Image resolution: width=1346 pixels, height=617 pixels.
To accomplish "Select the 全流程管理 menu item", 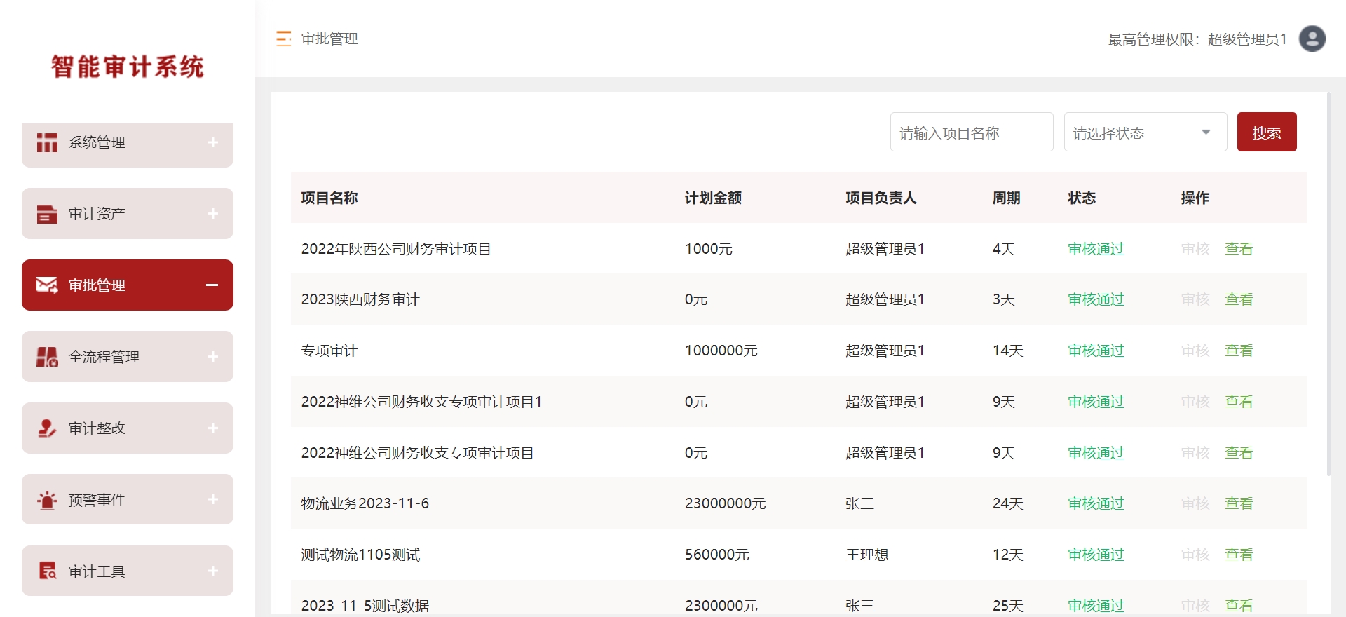I will point(104,357).
